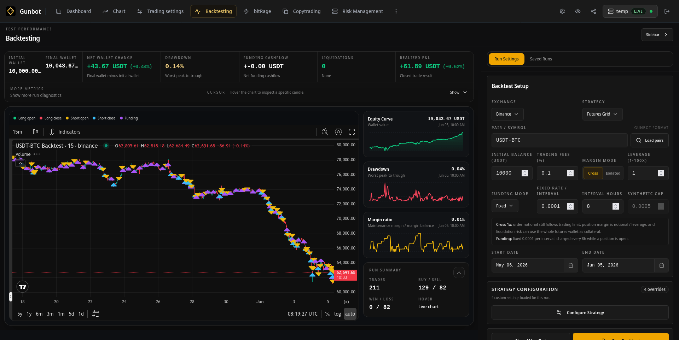Expand More Metrics with Show chevron

tap(458, 92)
